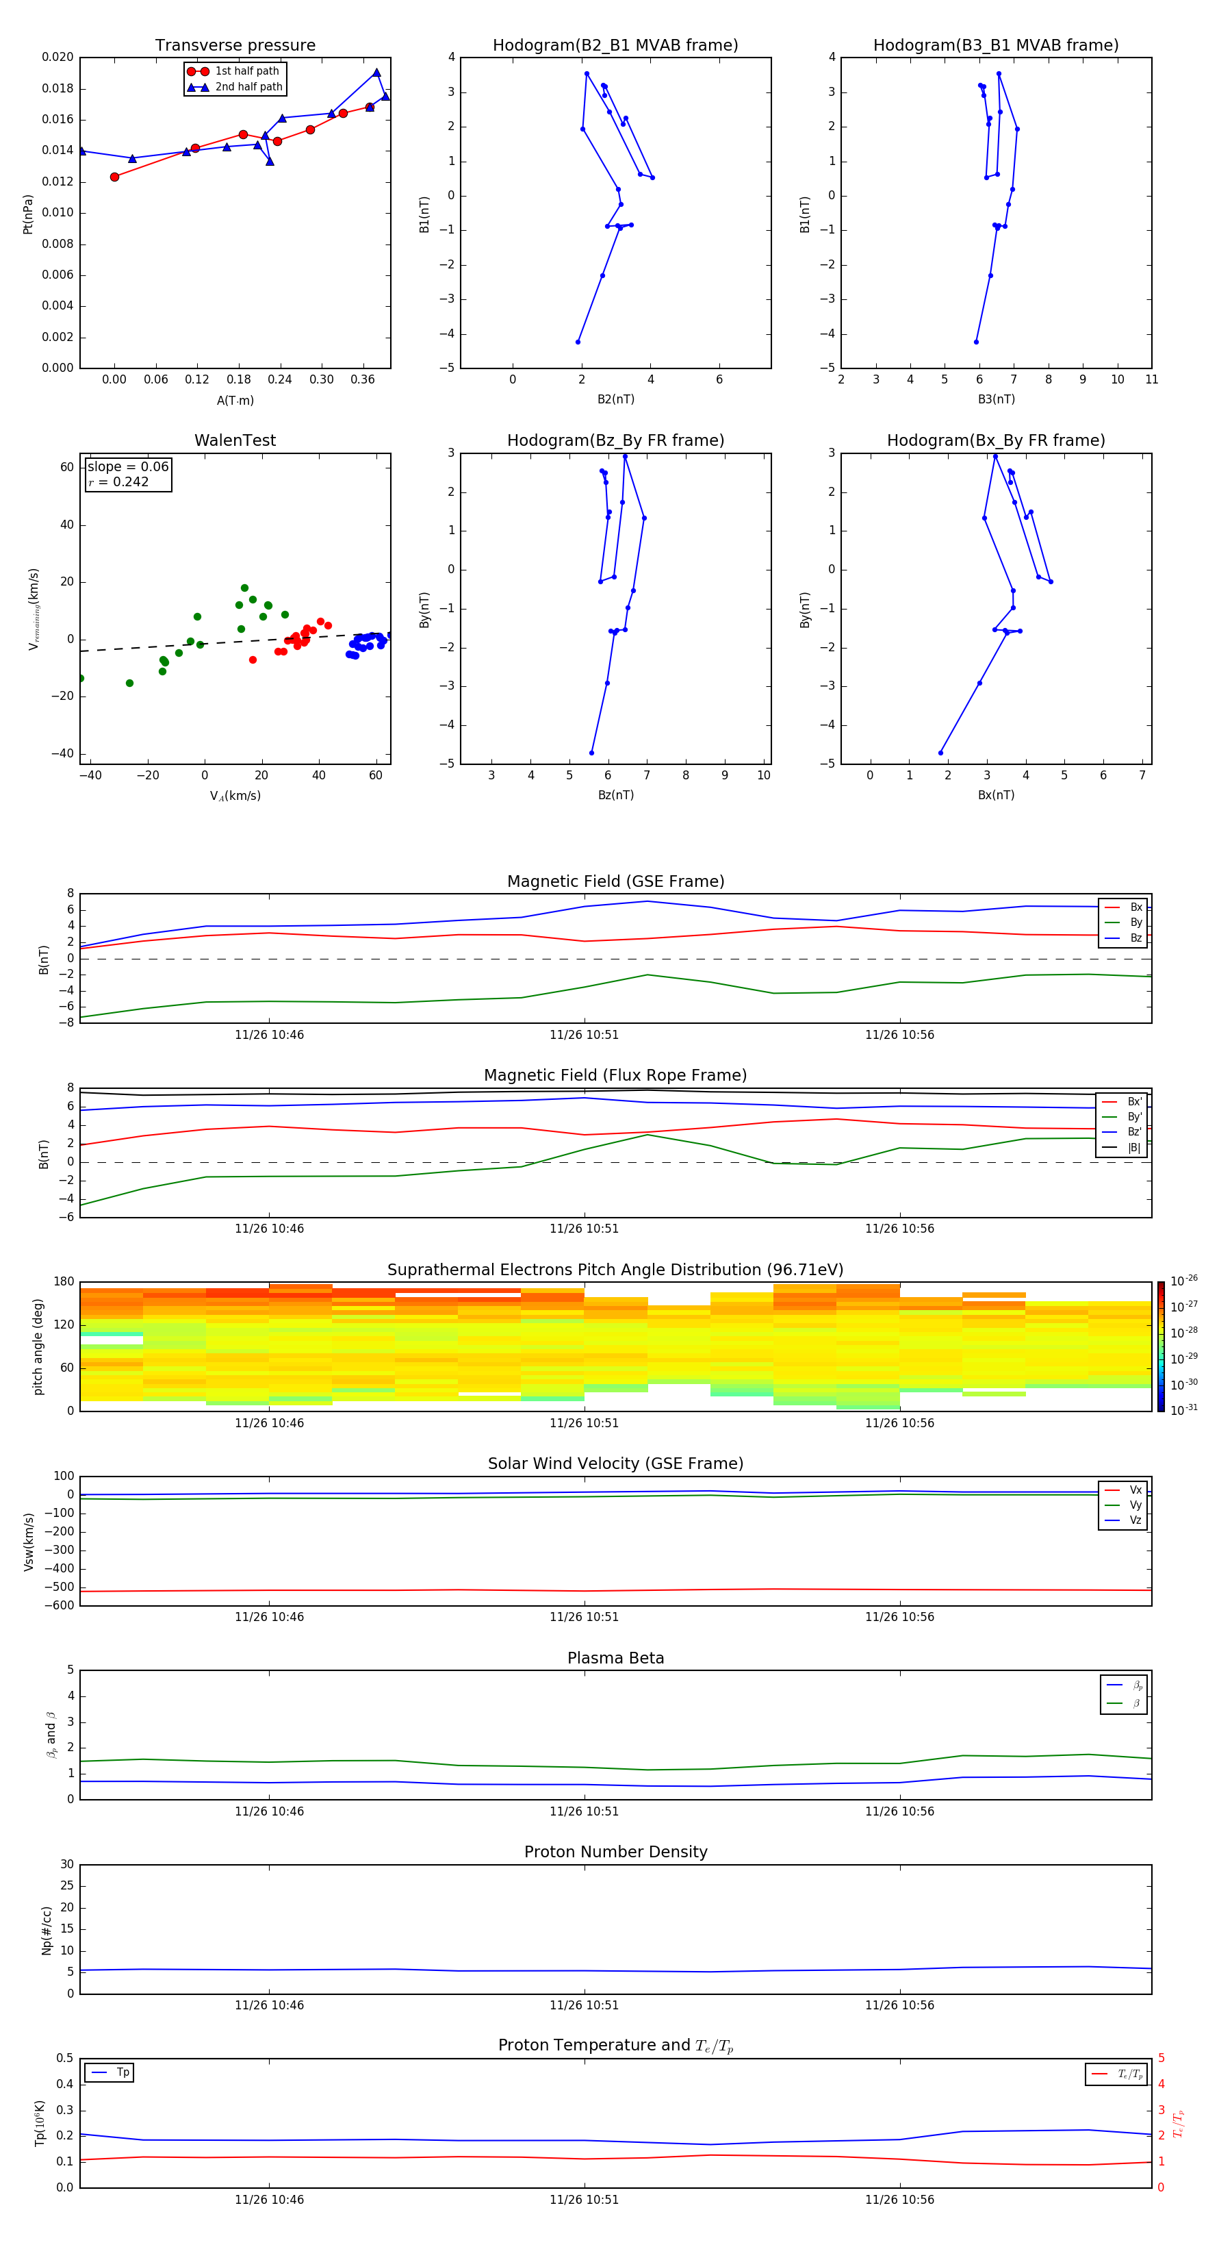
Task: Click 'Magnetic Field (GSE Frame)' title
Action: (x=615, y=881)
